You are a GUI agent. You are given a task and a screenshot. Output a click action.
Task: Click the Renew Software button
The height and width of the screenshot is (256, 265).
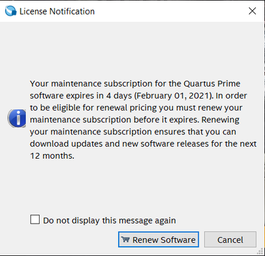[x=158, y=239]
